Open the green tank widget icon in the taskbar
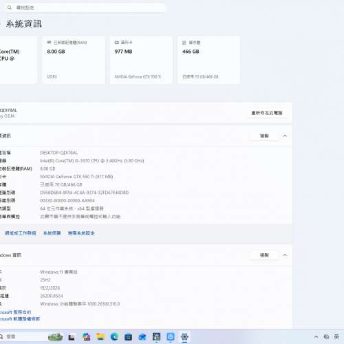344x344 pixels. click(x=56, y=336)
